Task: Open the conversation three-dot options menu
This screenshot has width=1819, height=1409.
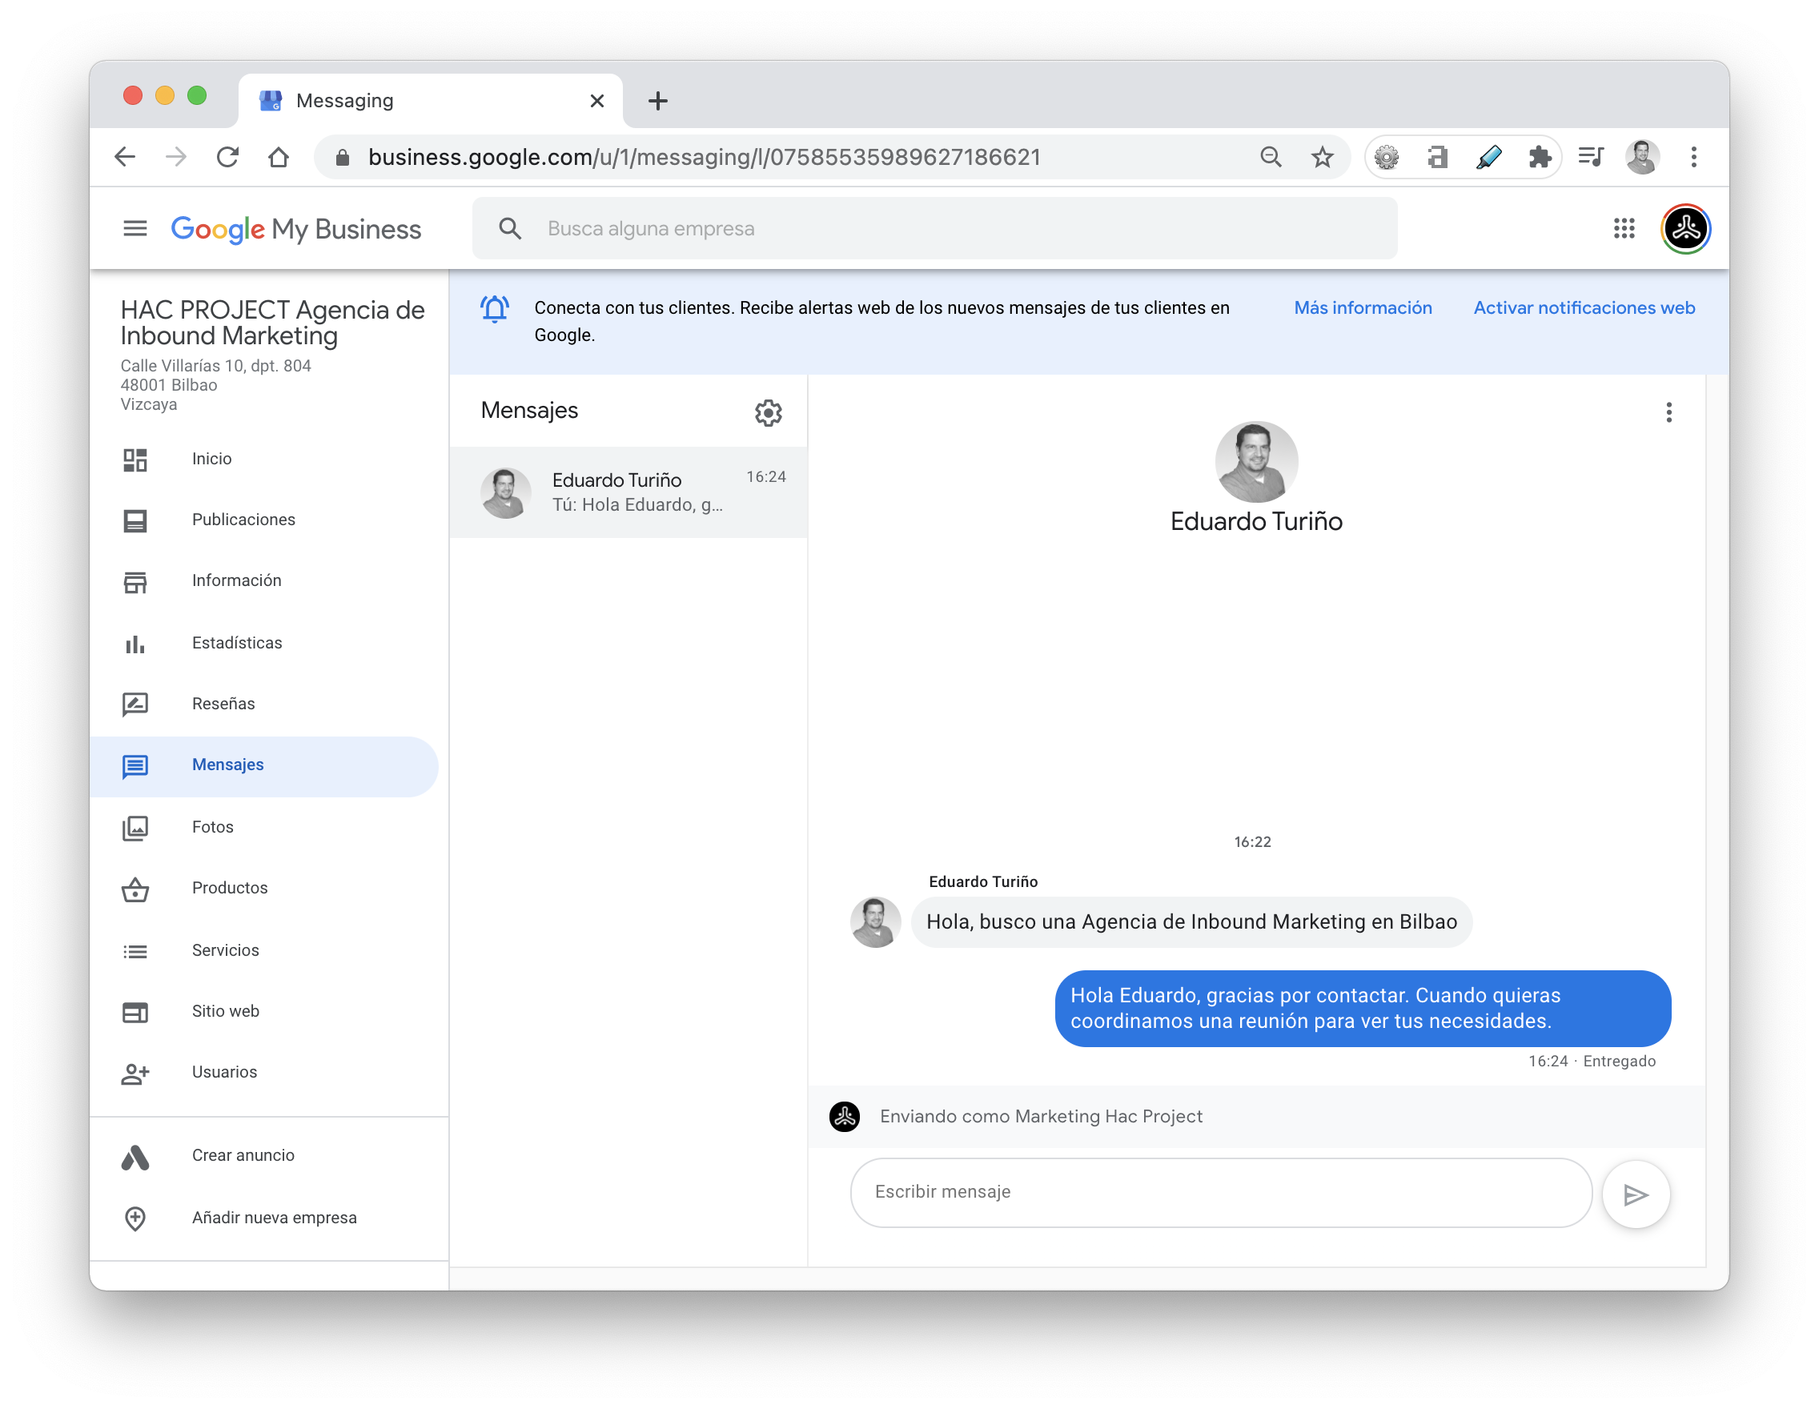Action: pyautogui.click(x=1668, y=412)
